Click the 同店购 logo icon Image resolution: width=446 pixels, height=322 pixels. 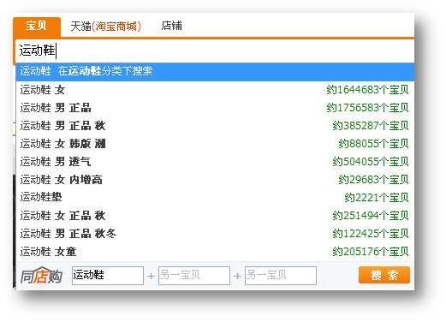pos(41,276)
